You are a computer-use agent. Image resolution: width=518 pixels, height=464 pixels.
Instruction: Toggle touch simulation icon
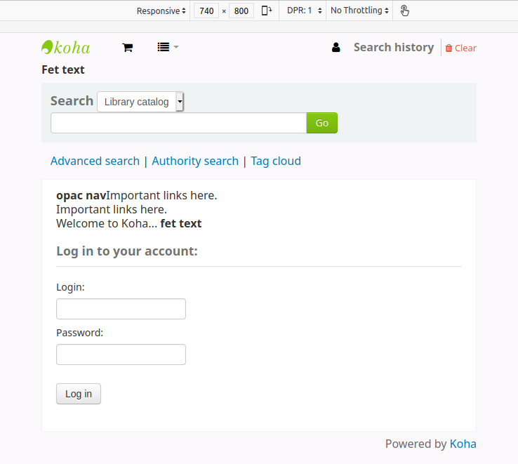(x=405, y=11)
